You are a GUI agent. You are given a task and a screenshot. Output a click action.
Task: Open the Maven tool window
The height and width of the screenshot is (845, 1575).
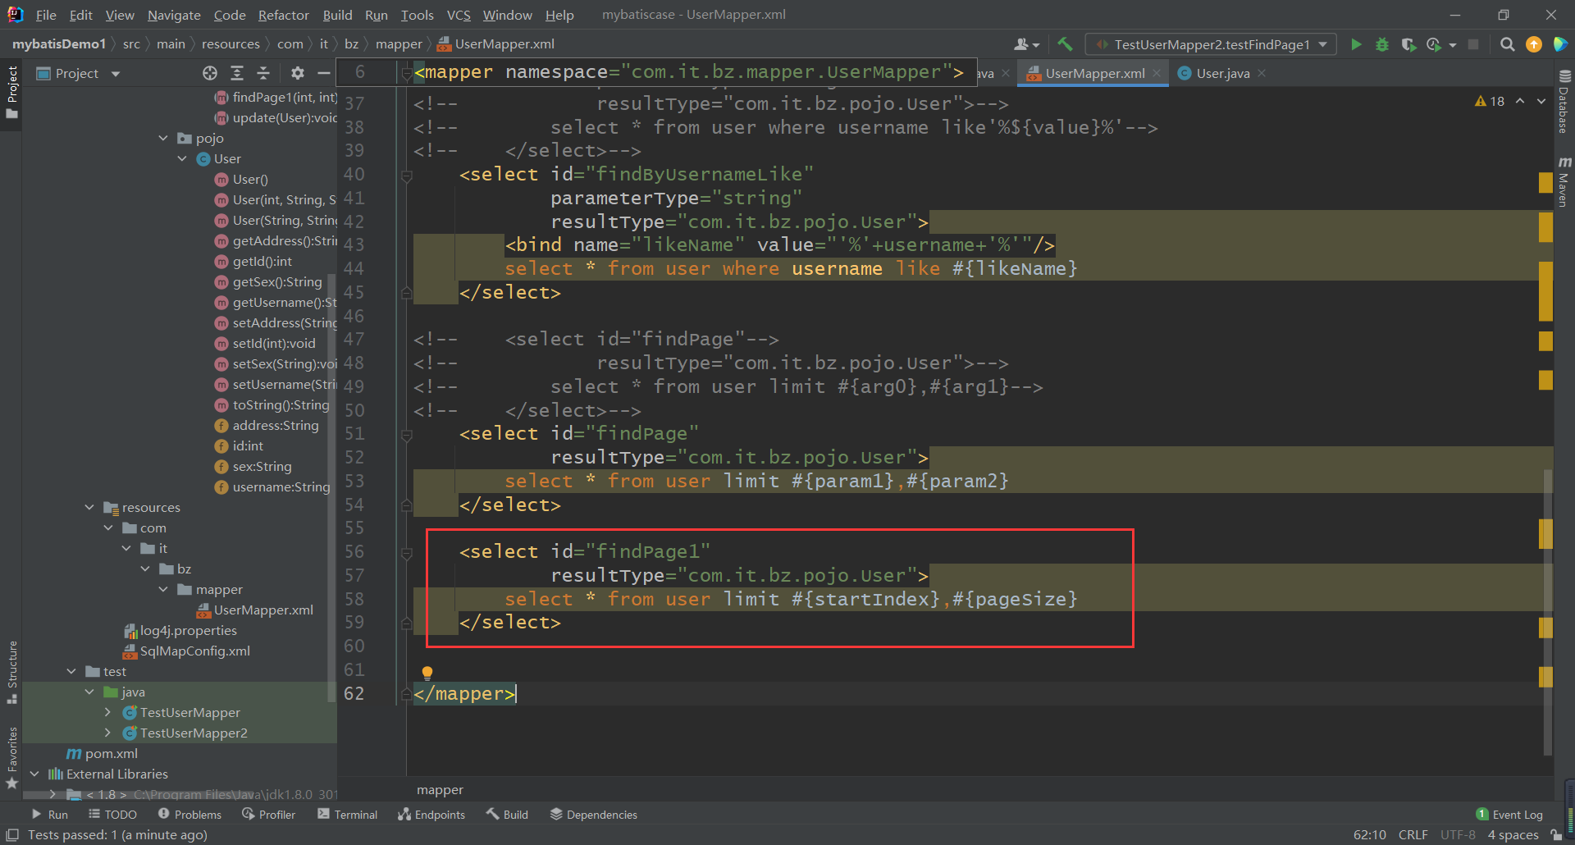point(1564,182)
